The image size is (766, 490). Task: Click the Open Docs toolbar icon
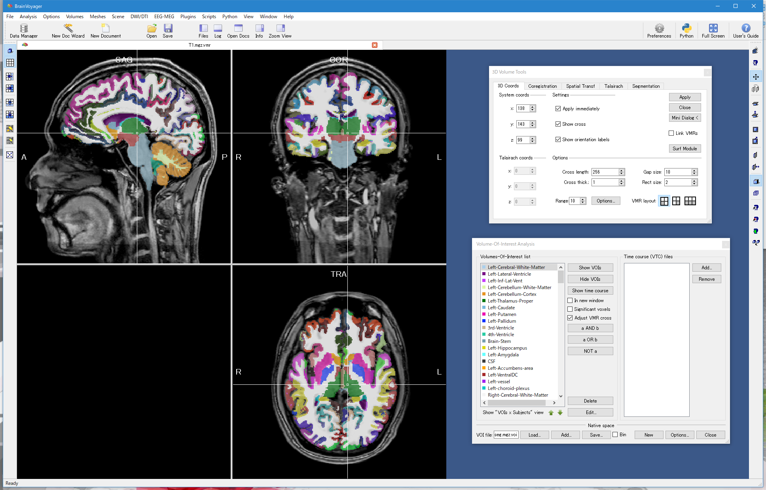238,30
